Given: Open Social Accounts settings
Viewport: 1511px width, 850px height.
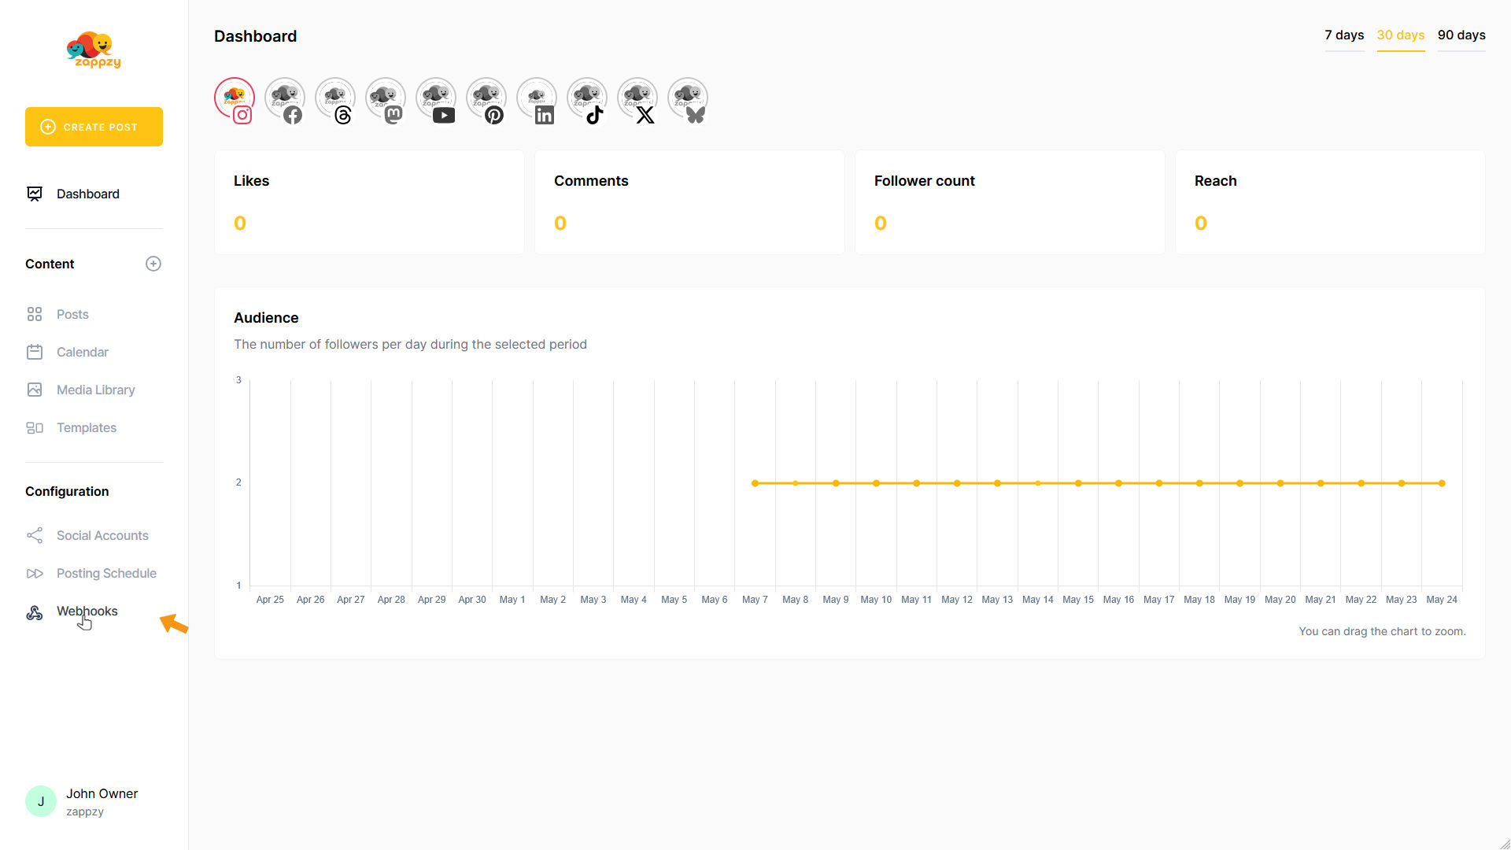Looking at the screenshot, I should click(x=102, y=536).
